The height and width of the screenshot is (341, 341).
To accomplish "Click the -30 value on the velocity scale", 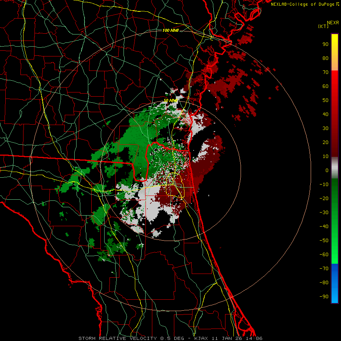I will coord(324,213).
